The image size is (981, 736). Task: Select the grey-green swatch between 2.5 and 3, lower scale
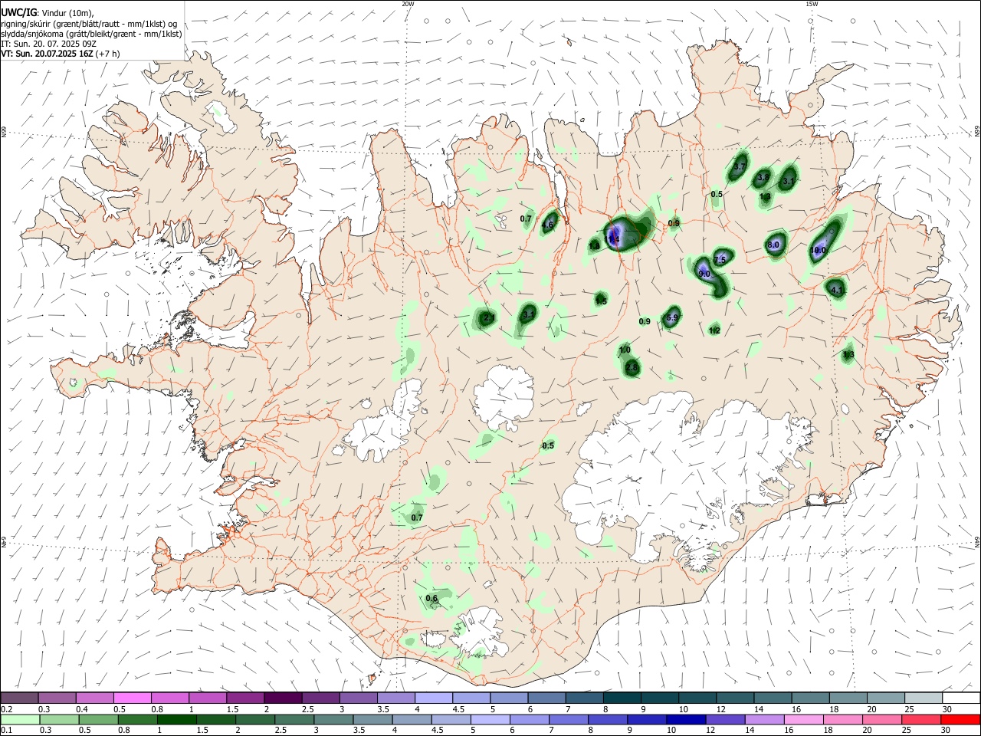(x=294, y=719)
